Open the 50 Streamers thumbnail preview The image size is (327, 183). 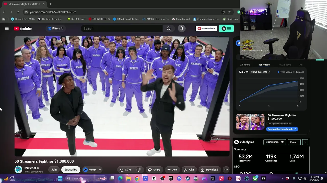click(250, 122)
